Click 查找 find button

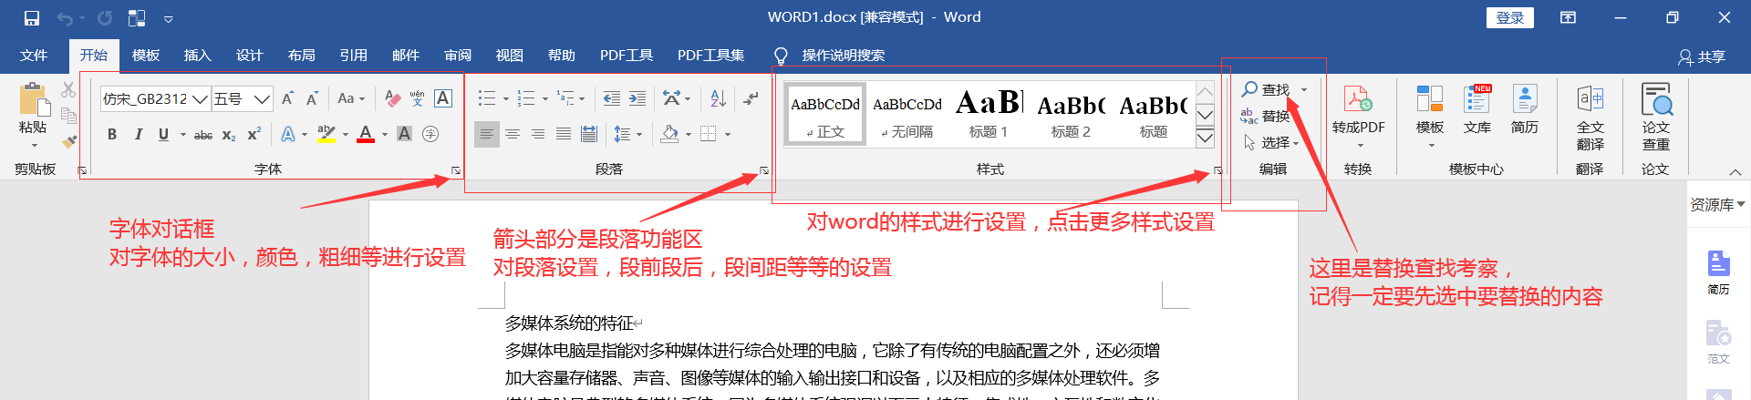pos(1266,89)
